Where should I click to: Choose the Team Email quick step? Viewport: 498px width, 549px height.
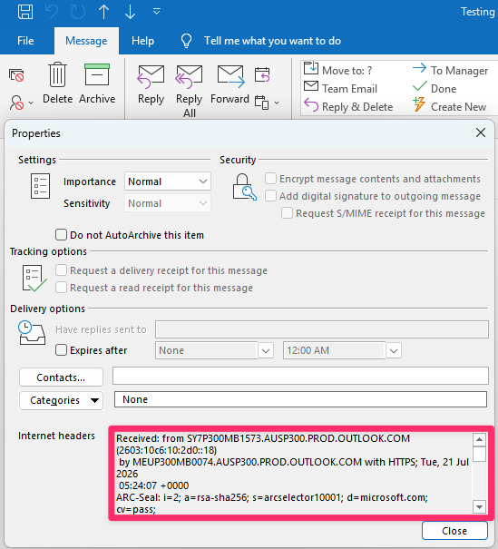(x=340, y=88)
